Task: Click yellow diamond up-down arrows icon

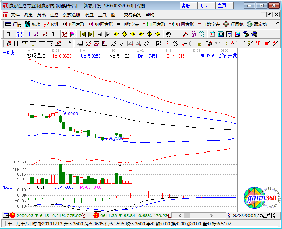Action: [158, 34]
